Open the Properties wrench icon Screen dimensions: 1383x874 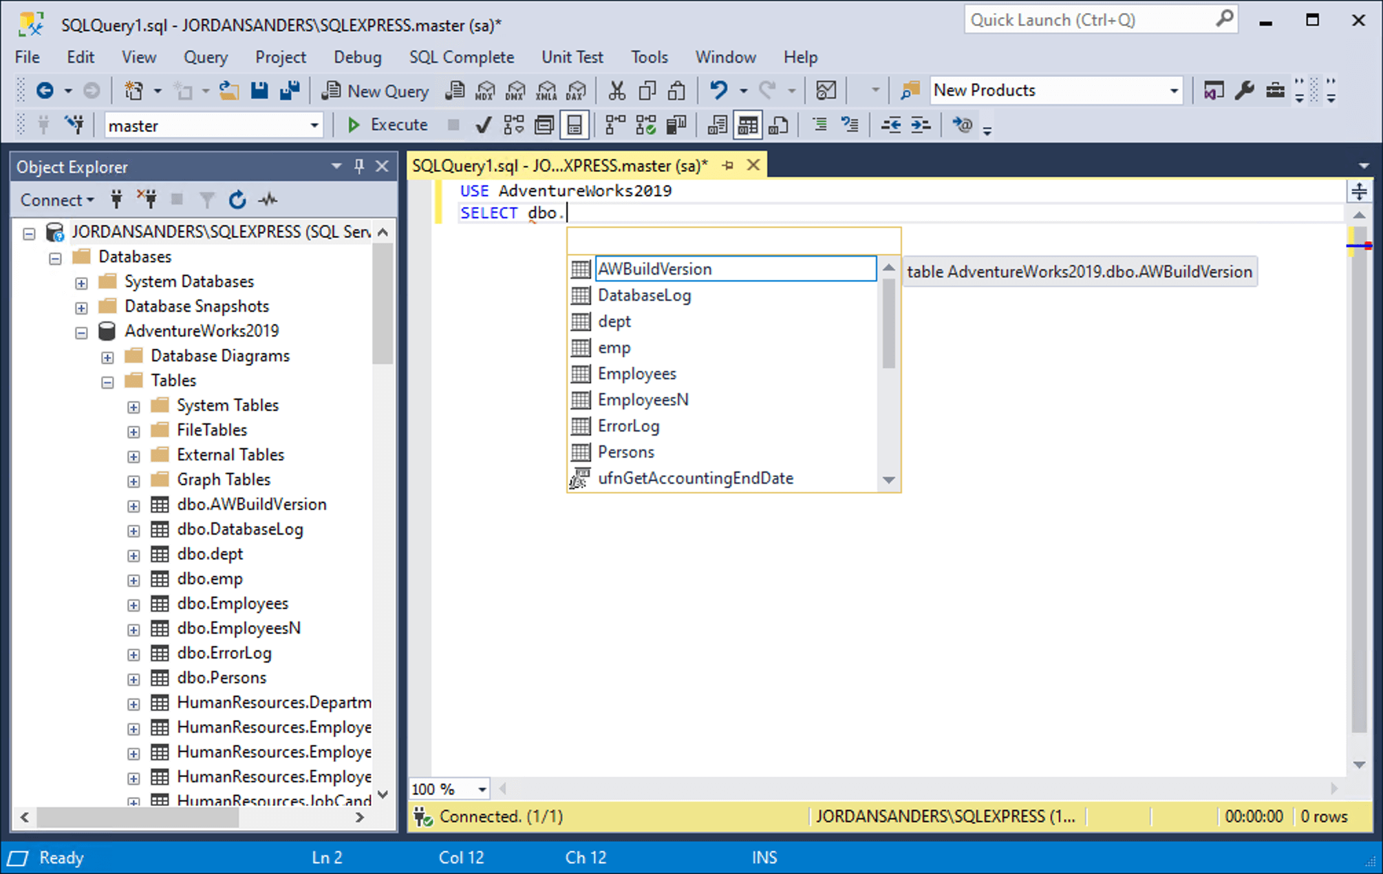point(1244,90)
